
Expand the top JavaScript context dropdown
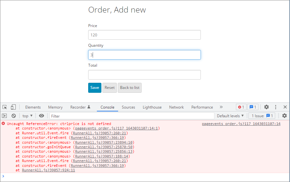[x=27, y=116]
